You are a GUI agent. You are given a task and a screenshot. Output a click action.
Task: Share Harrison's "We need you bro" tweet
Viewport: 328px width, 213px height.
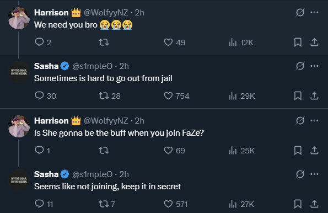[314, 42]
